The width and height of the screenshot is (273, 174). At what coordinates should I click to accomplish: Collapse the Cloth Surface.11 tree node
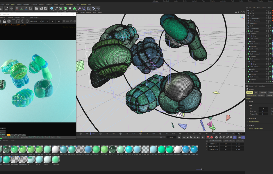246,31
